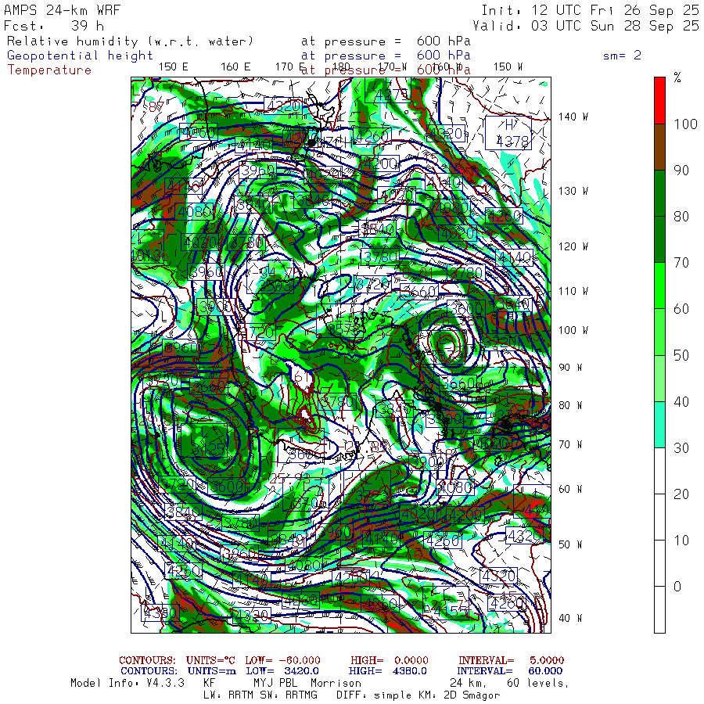Viewport: 704px width, 704px height.
Task: Click the "100 W" longitude label
Action: tap(573, 330)
